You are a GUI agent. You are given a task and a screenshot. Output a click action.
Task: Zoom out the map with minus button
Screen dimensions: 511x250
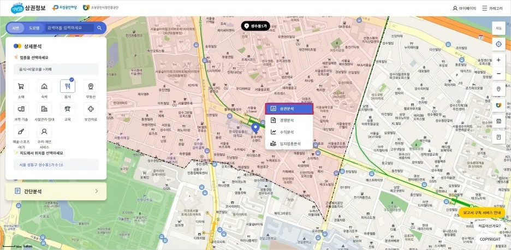pos(498,74)
